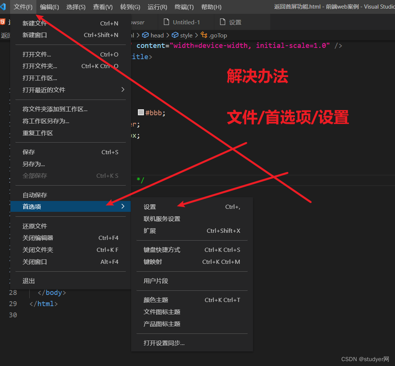Click the HTML5 file icon in first tab
Viewport: 395px width, 366px height.
3,22
